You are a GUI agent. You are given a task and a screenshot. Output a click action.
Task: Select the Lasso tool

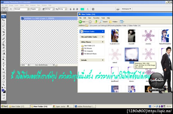tap(3, 26)
